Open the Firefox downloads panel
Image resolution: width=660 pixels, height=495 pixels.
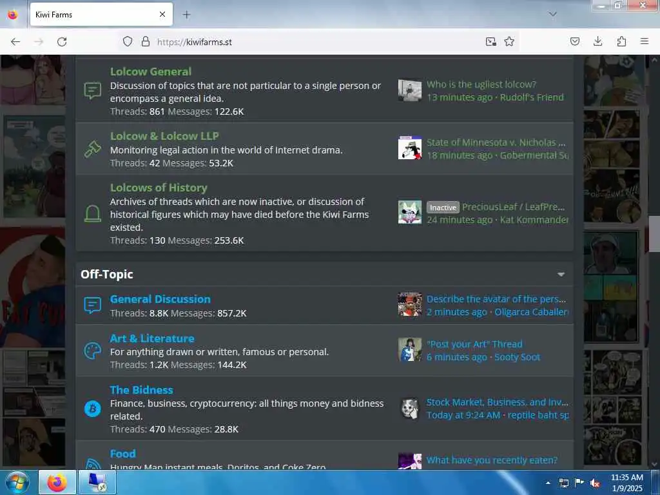[597, 41]
